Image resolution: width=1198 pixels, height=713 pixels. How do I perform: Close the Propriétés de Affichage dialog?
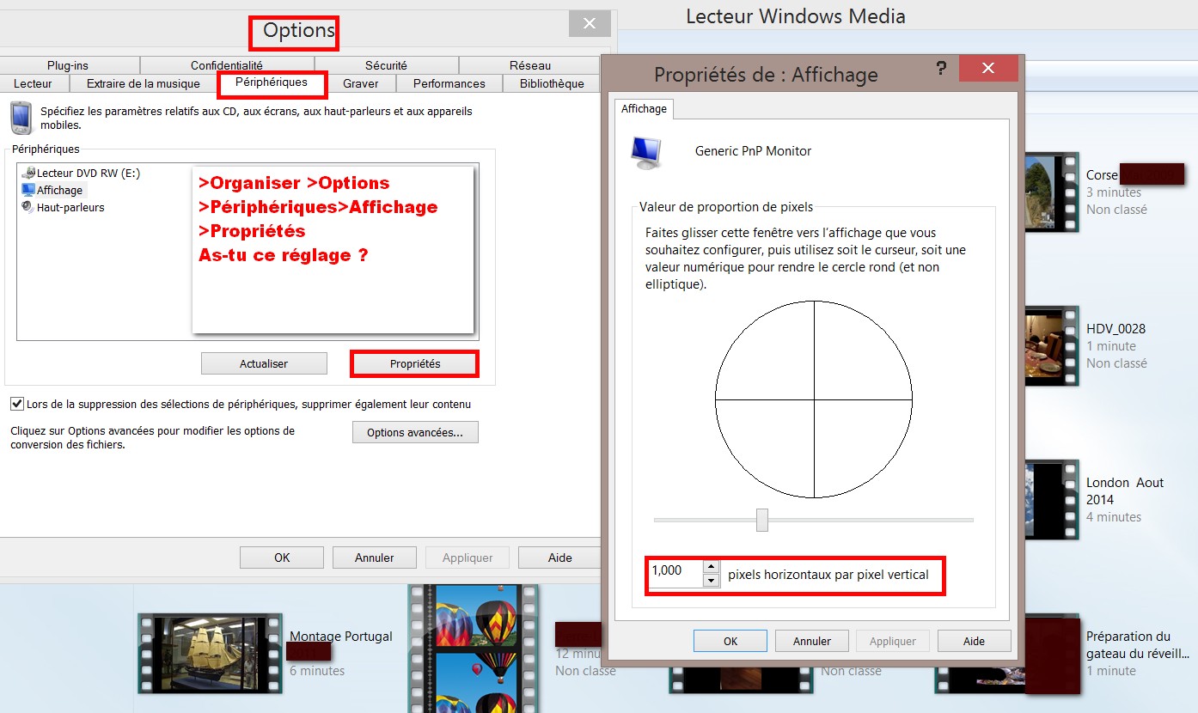(x=988, y=68)
